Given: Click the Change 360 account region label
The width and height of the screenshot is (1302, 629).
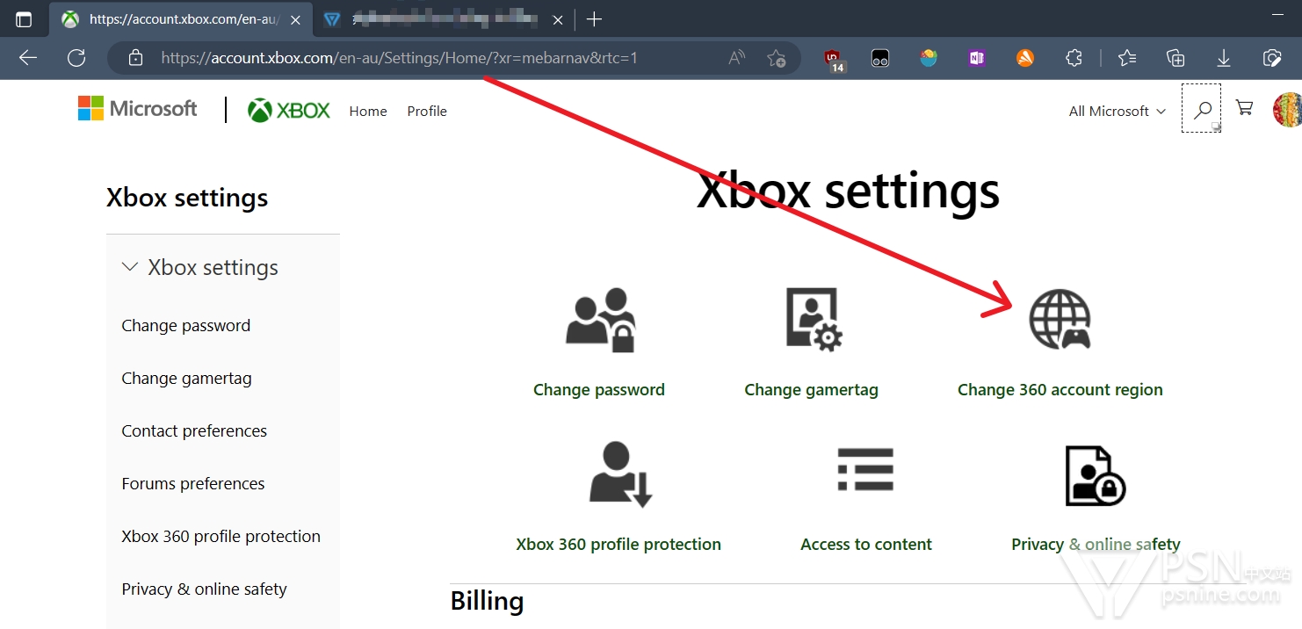Looking at the screenshot, I should point(1060,390).
